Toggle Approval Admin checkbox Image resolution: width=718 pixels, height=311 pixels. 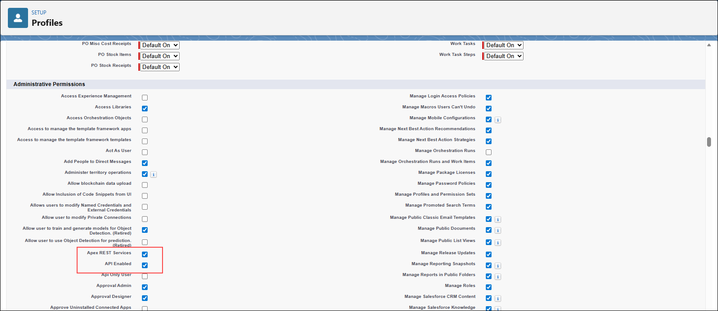[x=145, y=287]
